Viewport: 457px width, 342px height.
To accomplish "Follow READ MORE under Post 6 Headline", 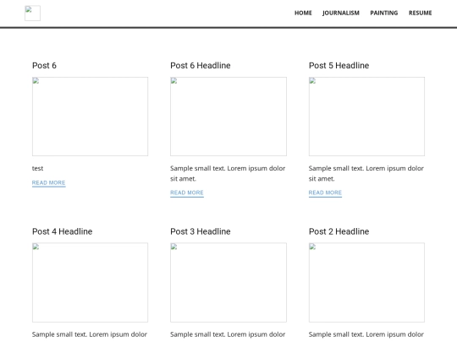I will click(187, 193).
